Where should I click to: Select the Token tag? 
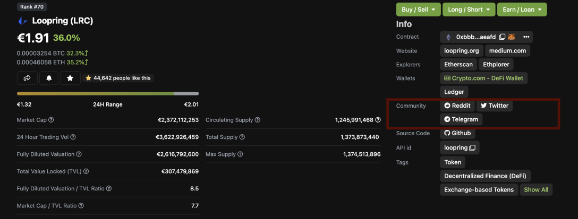[x=453, y=162]
